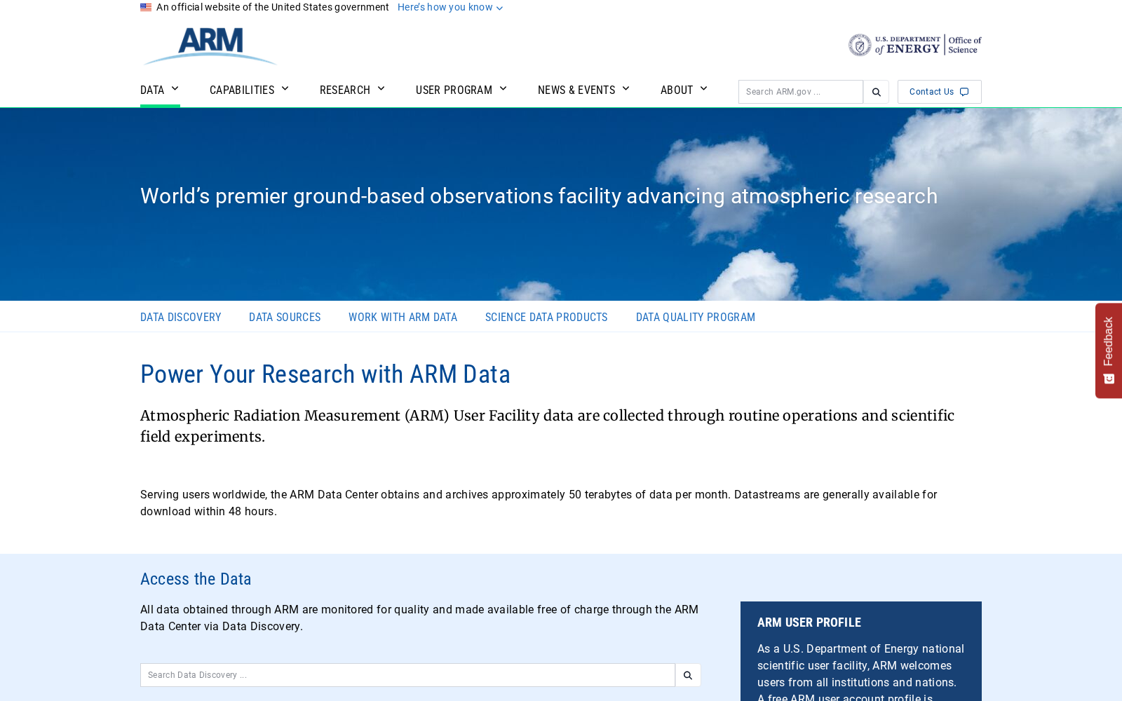Expand the DATA menu chevron
1122x701 pixels.
click(175, 89)
